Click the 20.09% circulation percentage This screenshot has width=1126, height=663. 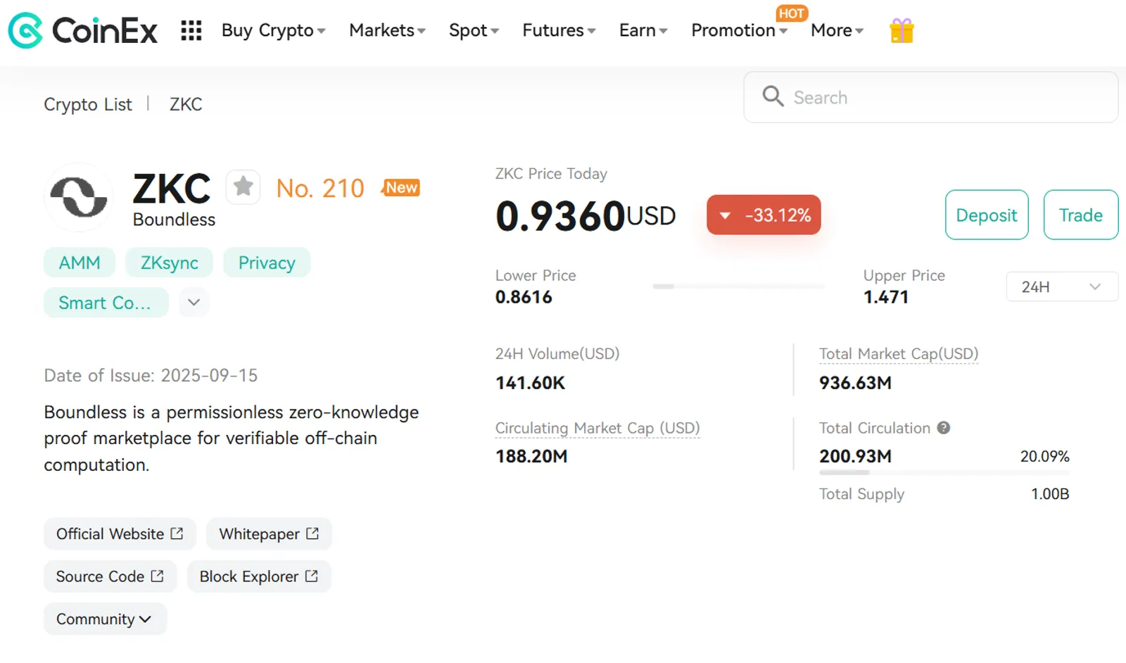pyautogui.click(x=1045, y=456)
